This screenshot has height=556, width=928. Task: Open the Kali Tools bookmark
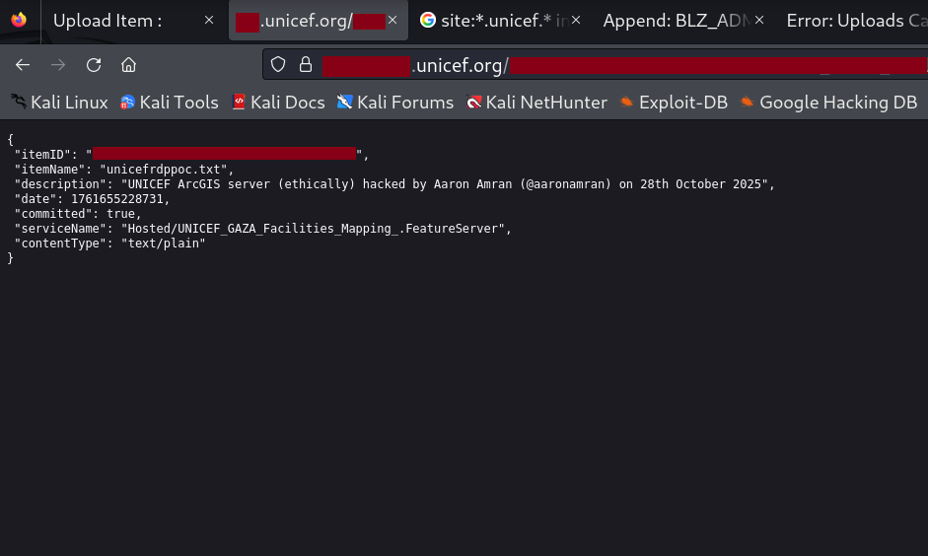[170, 103]
